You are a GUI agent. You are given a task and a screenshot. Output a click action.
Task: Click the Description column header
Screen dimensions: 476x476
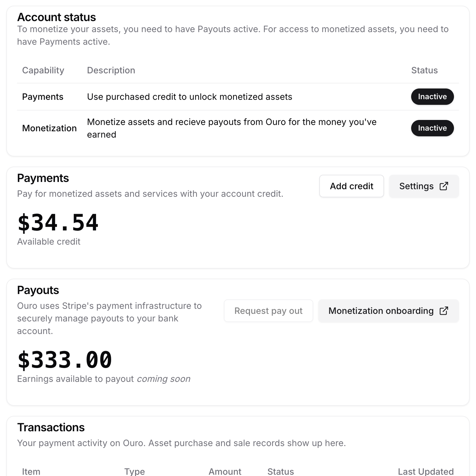coord(111,70)
